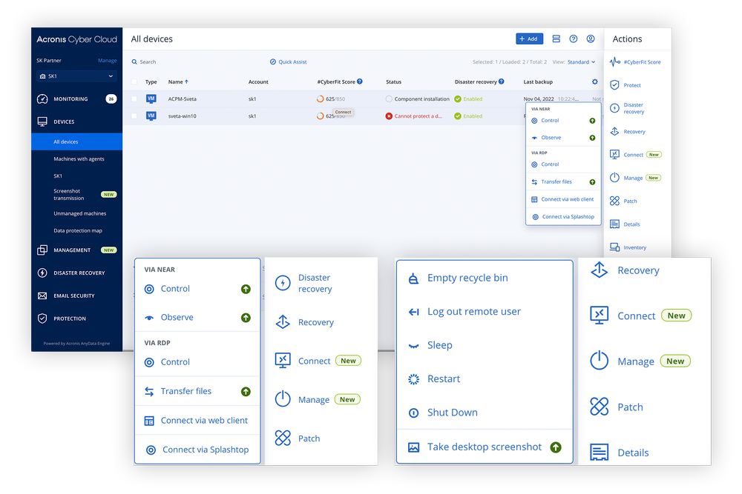Image resolution: width=742 pixels, height=494 pixels.
Task: Click the VM icon in the ACPM-Sveta row
Action: point(151,99)
